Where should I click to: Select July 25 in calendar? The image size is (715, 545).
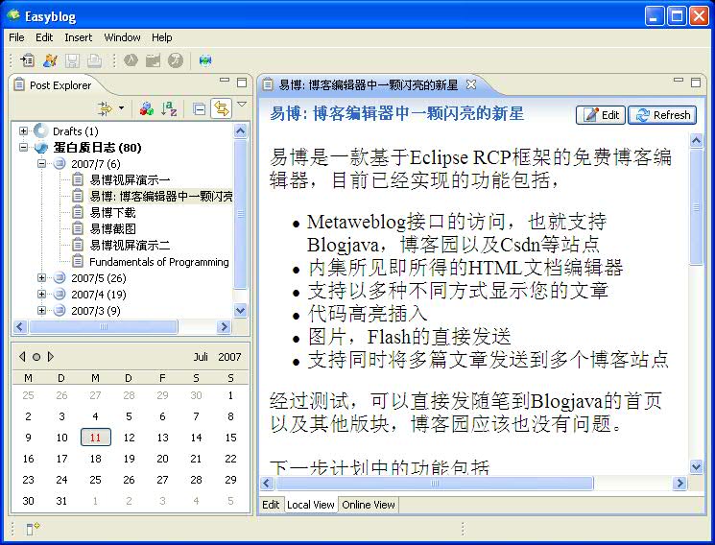[x=95, y=480]
